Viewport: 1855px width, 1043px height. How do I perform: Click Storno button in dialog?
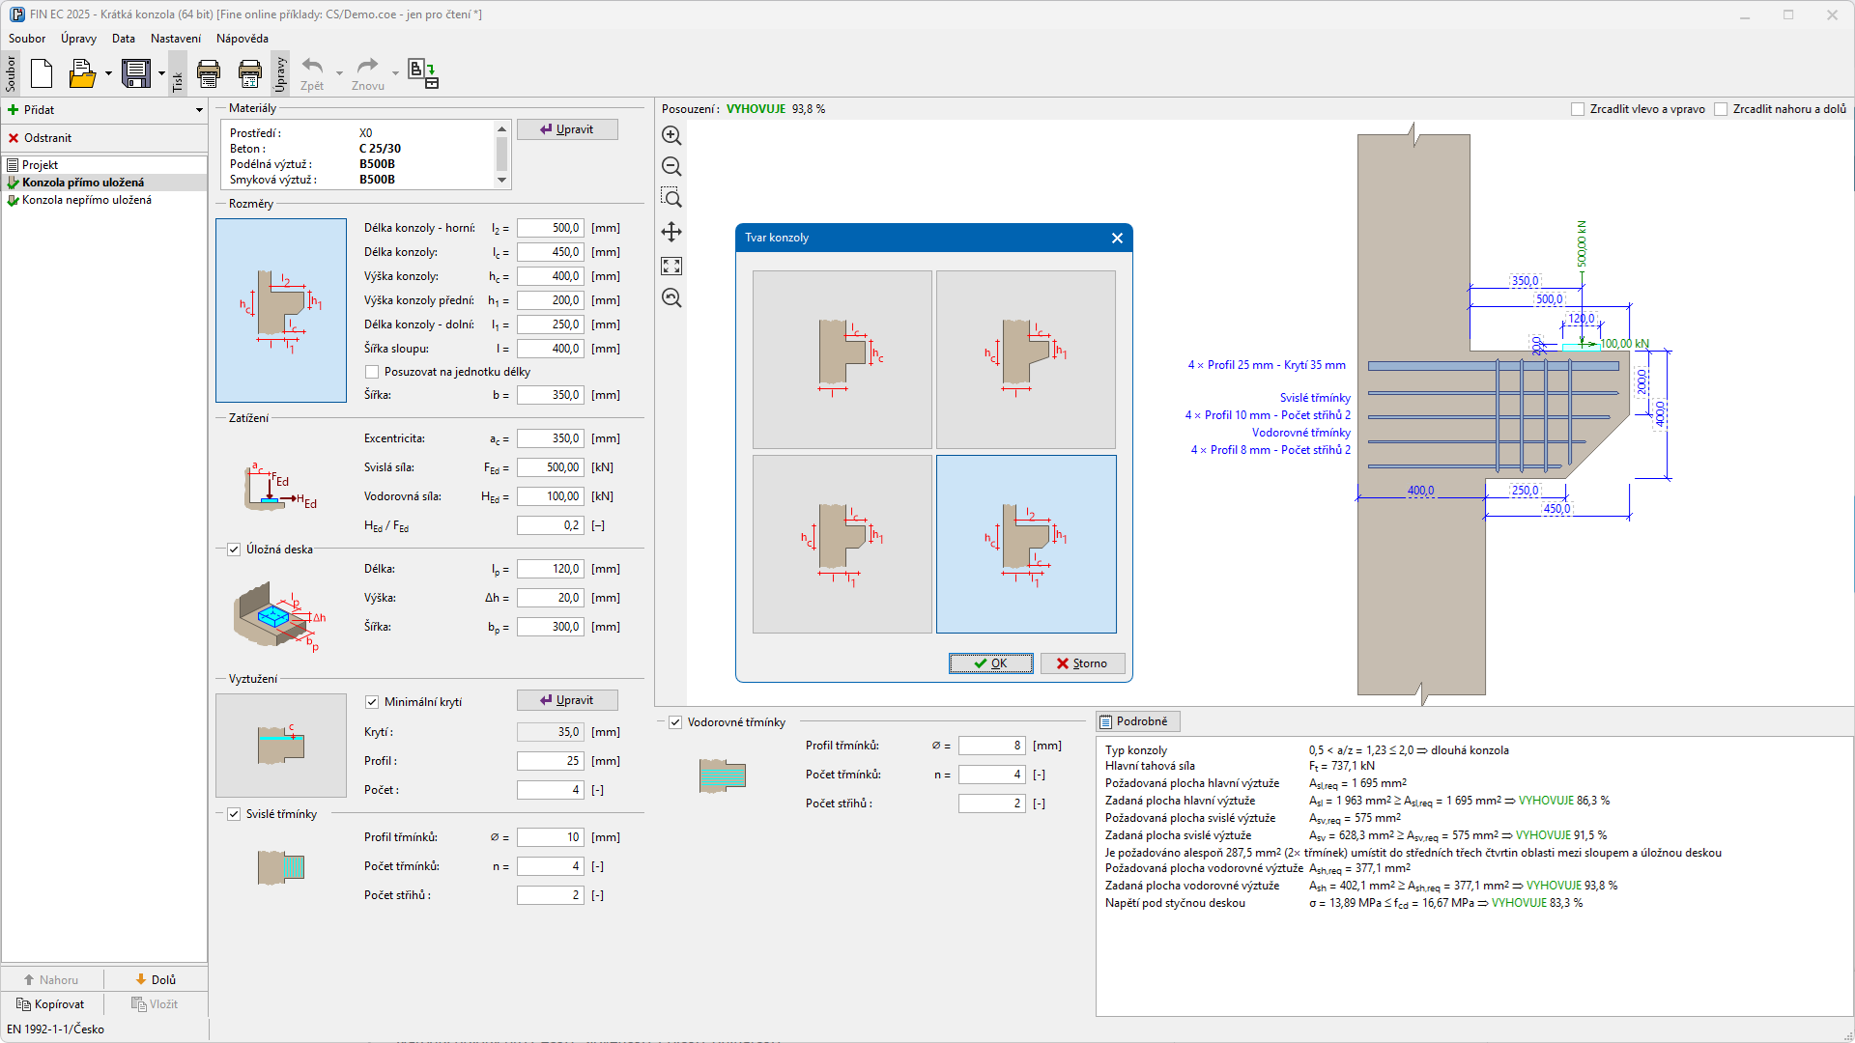[1082, 663]
